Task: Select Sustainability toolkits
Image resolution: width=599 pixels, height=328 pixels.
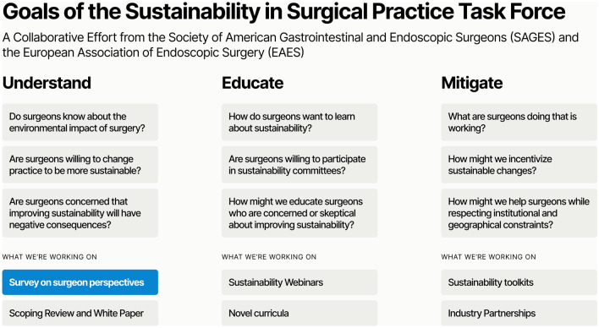Action: click(x=519, y=282)
